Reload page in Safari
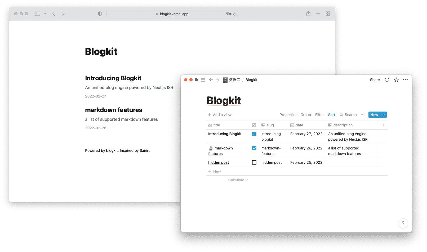427x252 pixels. (234, 14)
